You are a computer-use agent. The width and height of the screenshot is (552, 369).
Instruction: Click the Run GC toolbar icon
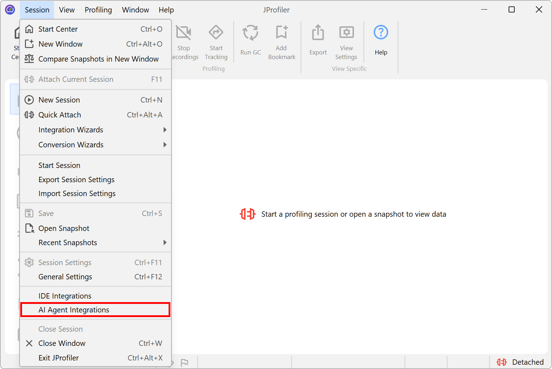pos(250,33)
